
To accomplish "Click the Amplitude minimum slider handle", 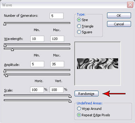I will coord(5,71).
